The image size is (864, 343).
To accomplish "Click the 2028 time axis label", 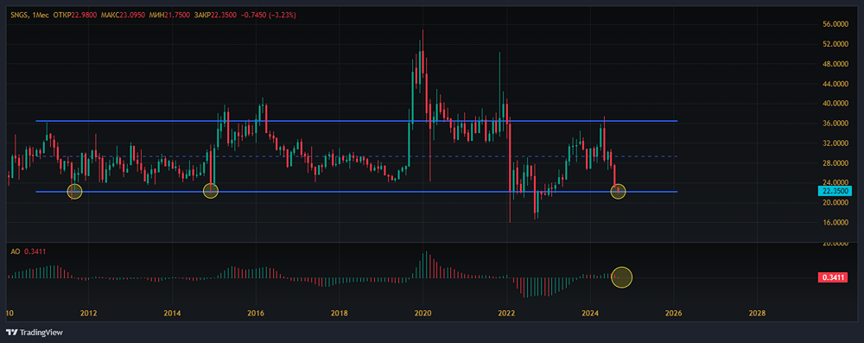I will coord(757,314).
